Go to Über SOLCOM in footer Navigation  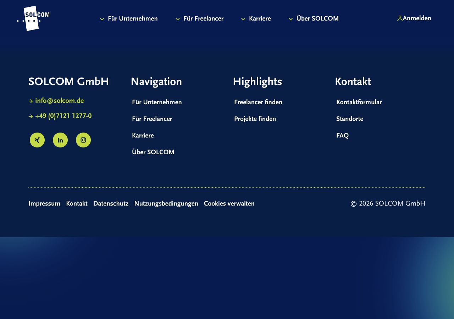click(153, 152)
